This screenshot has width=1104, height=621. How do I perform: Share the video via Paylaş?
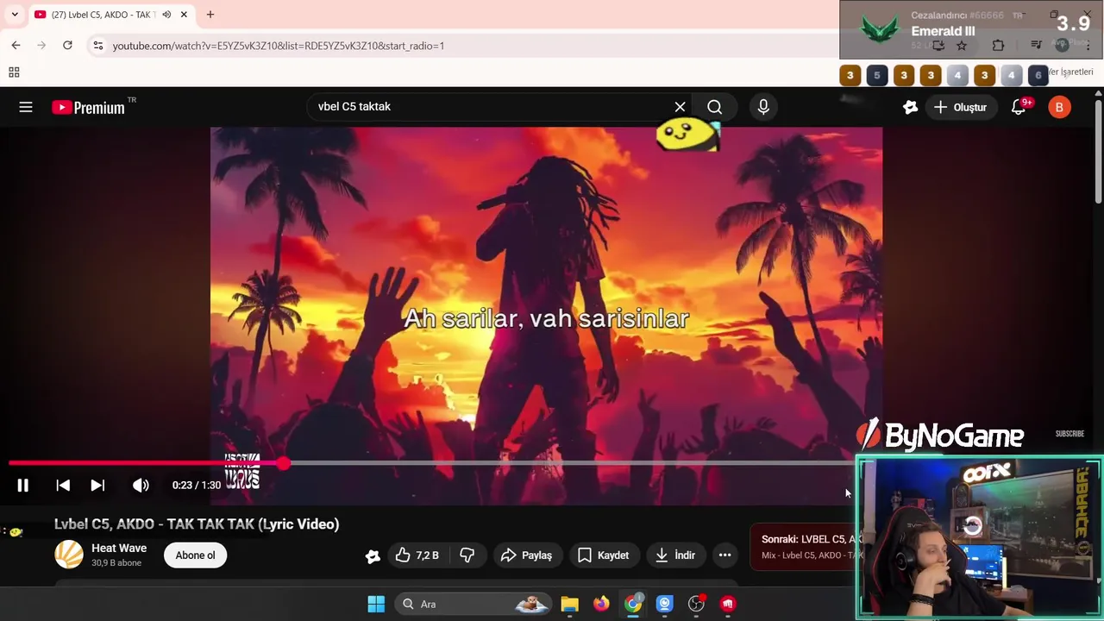(x=526, y=555)
